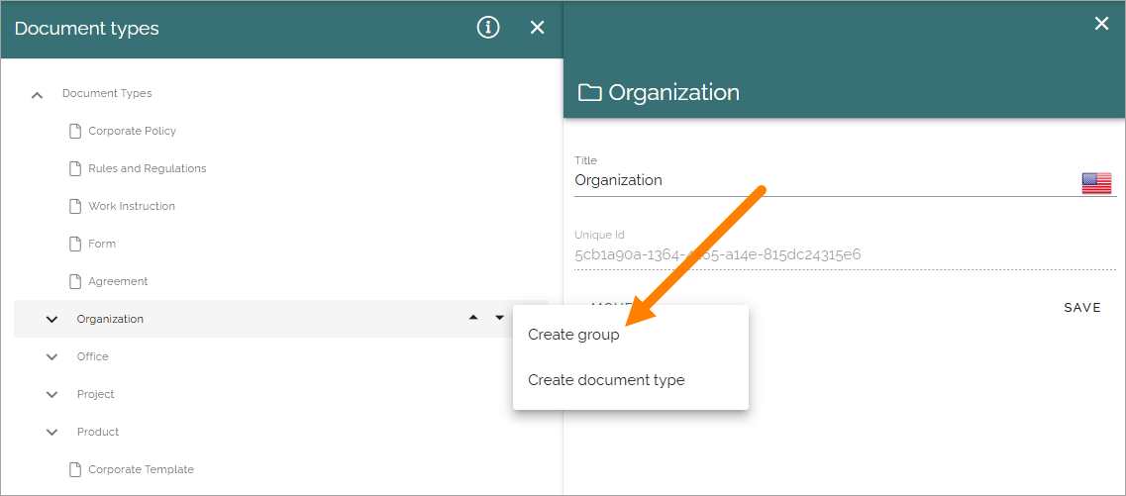Click the Agreement document icon

(x=74, y=281)
